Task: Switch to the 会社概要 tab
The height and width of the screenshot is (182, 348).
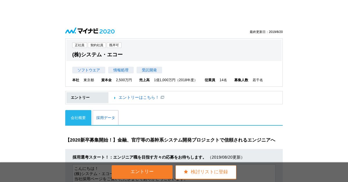Action: [78, 118]
